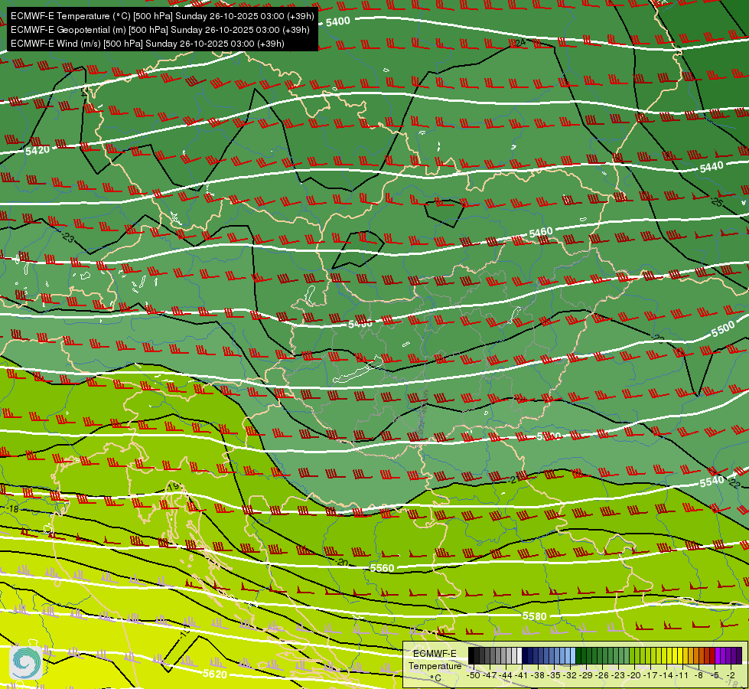The width and height of the screenshot is (749, 689).
Task: Click the -50 tick label in the legend
Action: click(474, 676)
